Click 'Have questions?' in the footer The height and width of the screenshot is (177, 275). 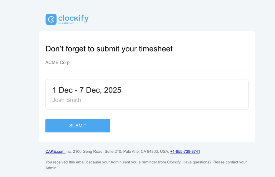pos(196,162)
